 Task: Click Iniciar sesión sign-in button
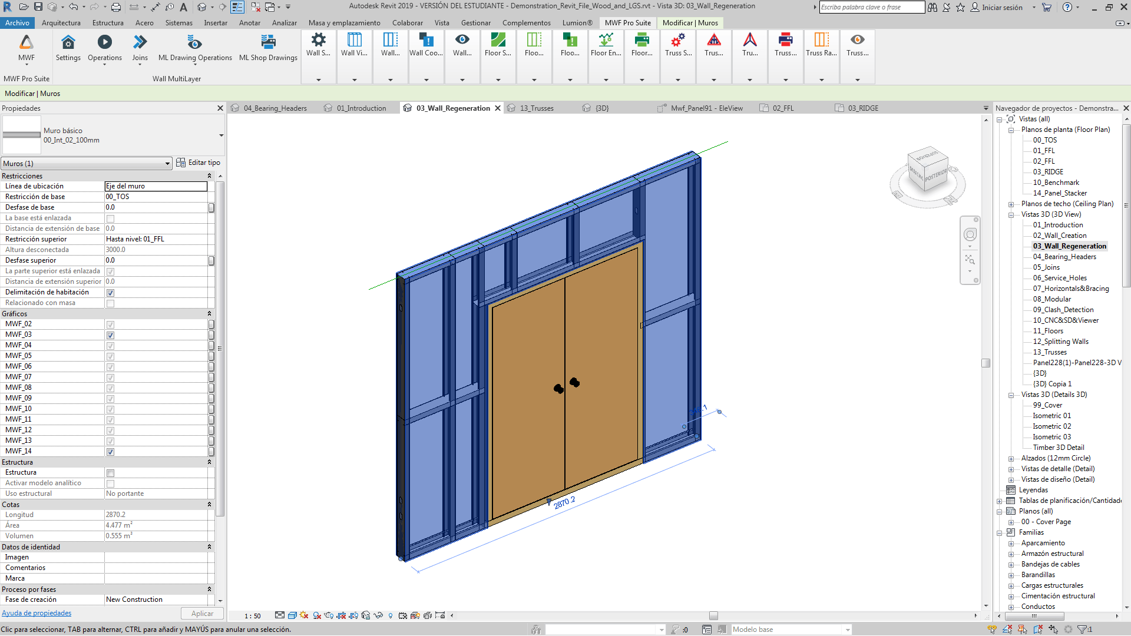996,7
